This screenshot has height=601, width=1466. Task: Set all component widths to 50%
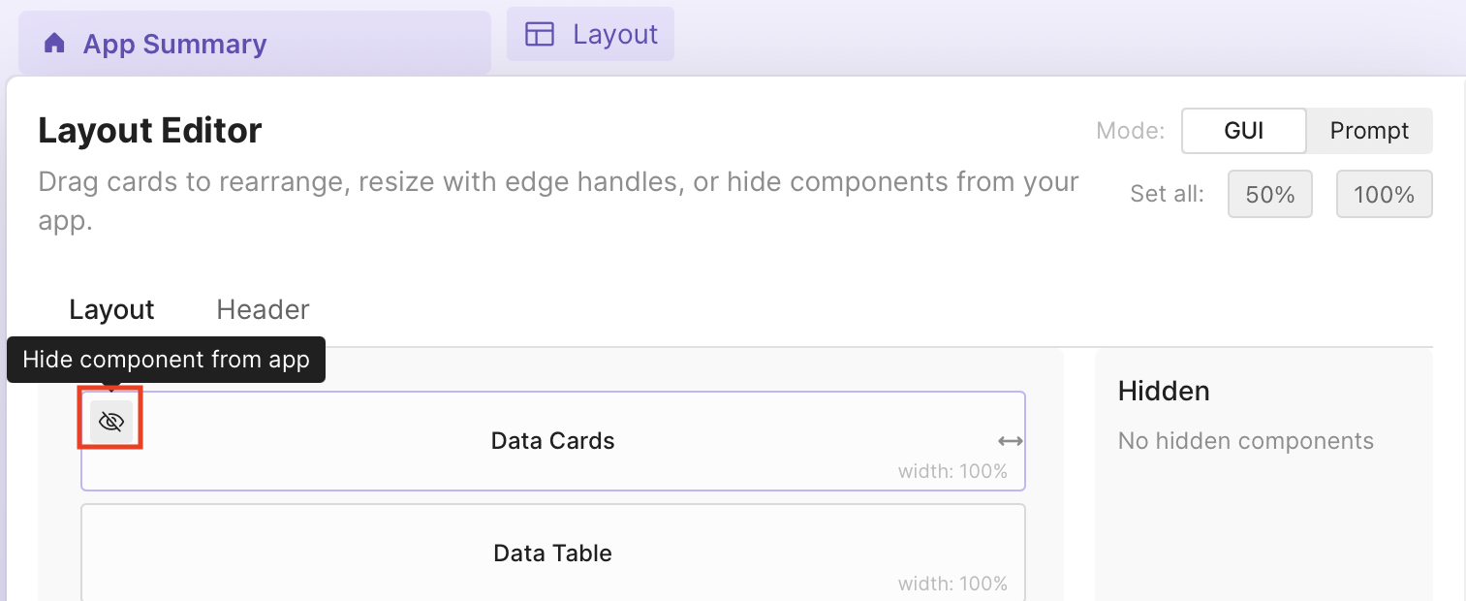[x=1269, y=194]
